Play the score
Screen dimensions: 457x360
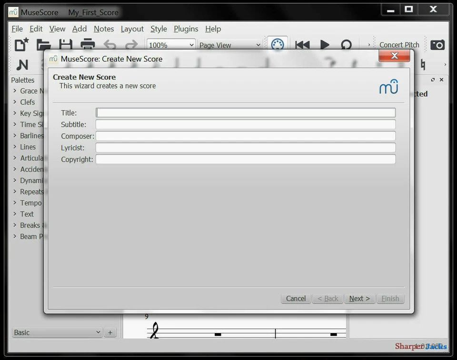(x=325, y=44)
